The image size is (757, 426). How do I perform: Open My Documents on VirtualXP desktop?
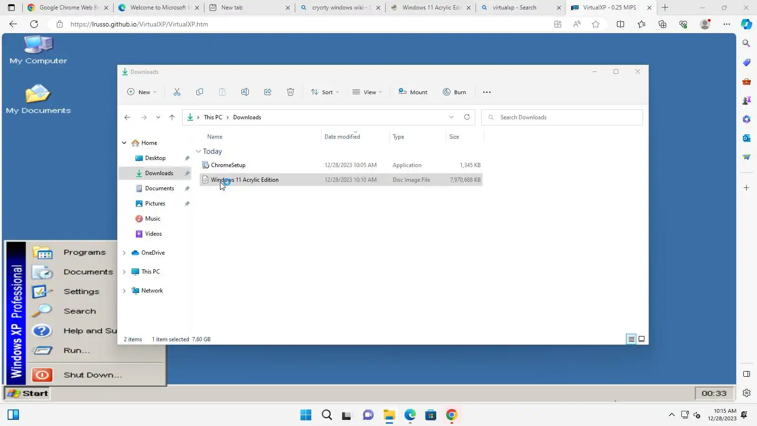pyautogui.click(x=38, y=99)
